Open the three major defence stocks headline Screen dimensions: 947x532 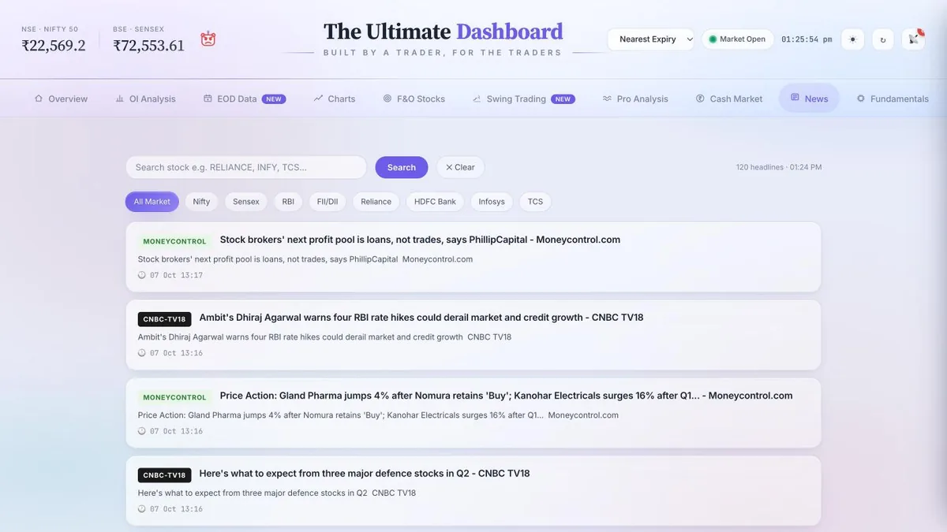(x=365, y=474)
